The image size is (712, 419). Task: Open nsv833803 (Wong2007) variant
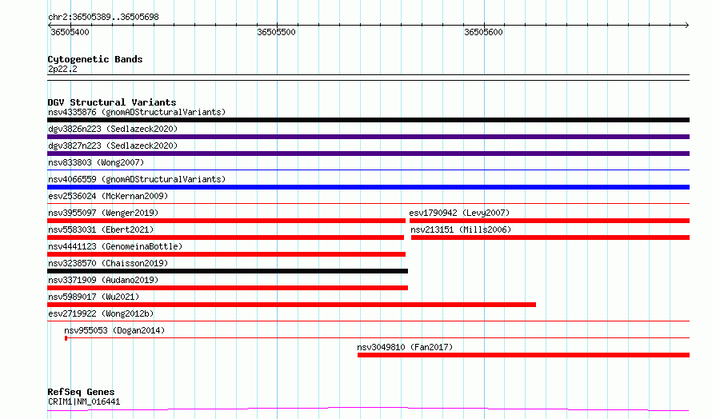96,162
